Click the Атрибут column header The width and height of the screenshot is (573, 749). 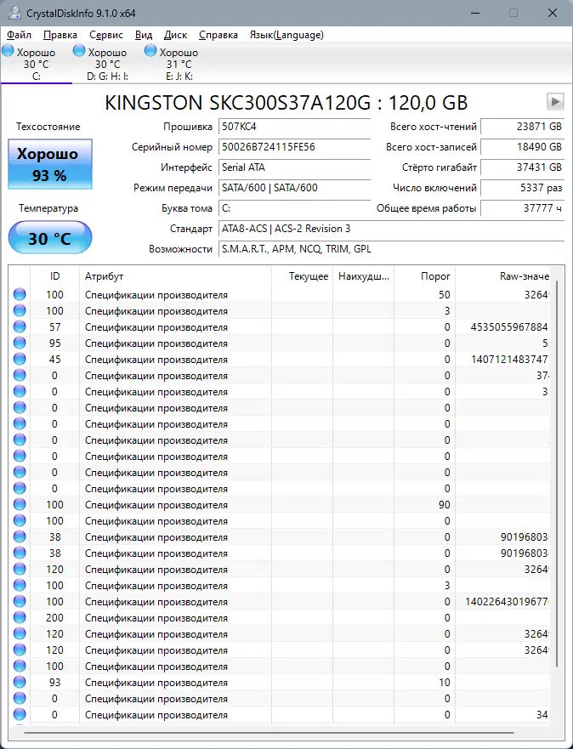click(175, 276)
